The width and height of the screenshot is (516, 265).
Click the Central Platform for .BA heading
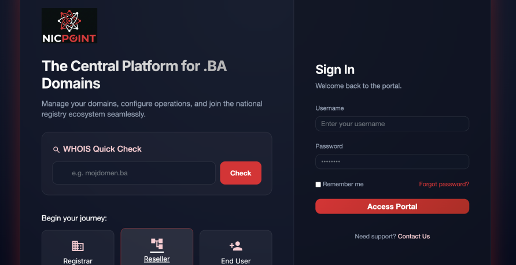coord(134,75)
